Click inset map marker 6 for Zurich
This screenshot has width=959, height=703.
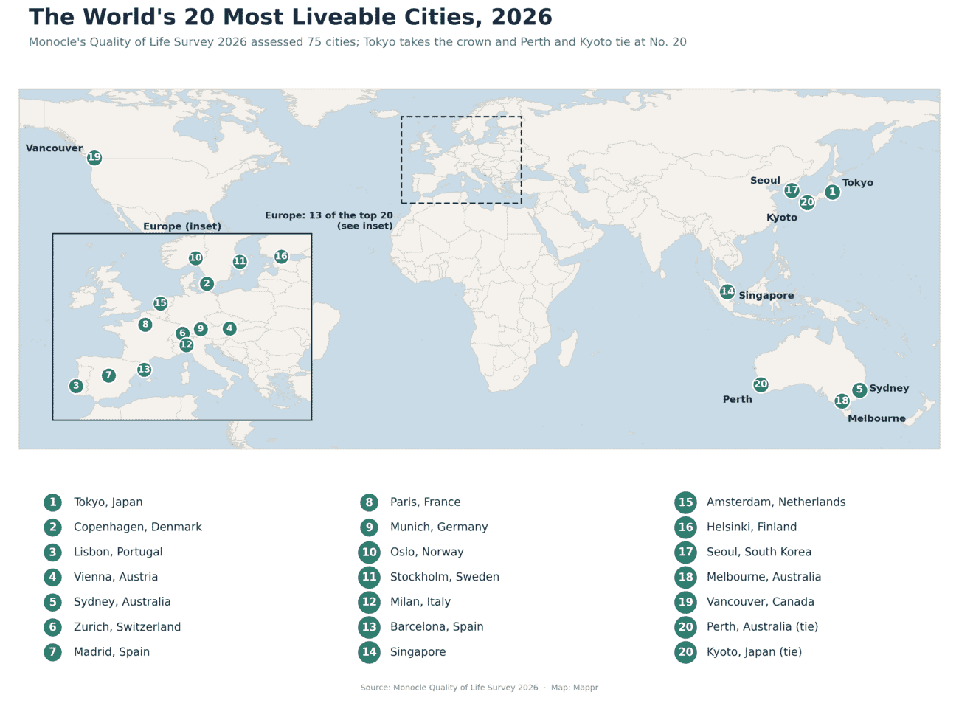tap(182, 333)
